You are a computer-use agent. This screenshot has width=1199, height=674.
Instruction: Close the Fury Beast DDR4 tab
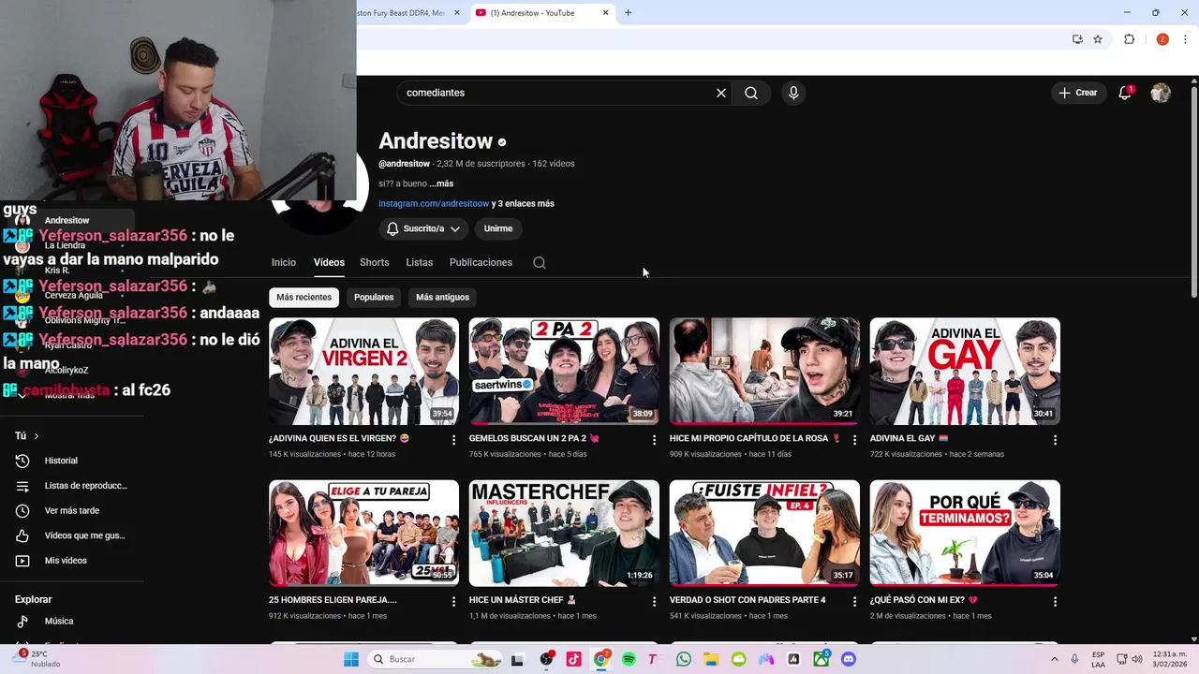coord(457,12)
